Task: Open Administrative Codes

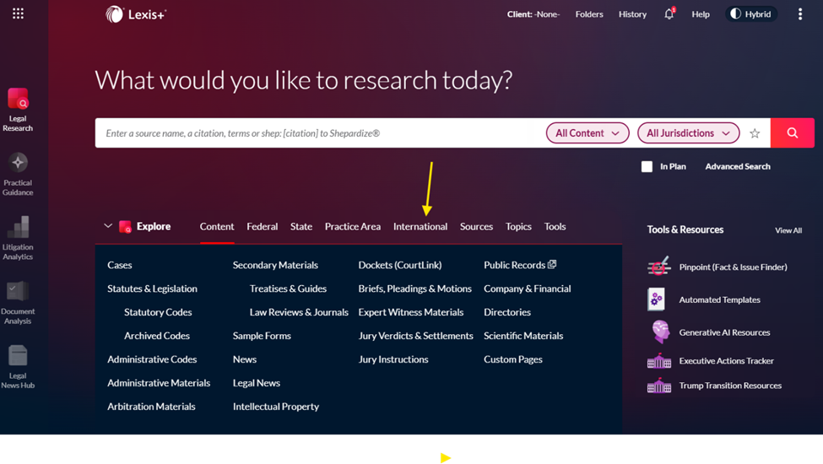Action: coord(152,359)
